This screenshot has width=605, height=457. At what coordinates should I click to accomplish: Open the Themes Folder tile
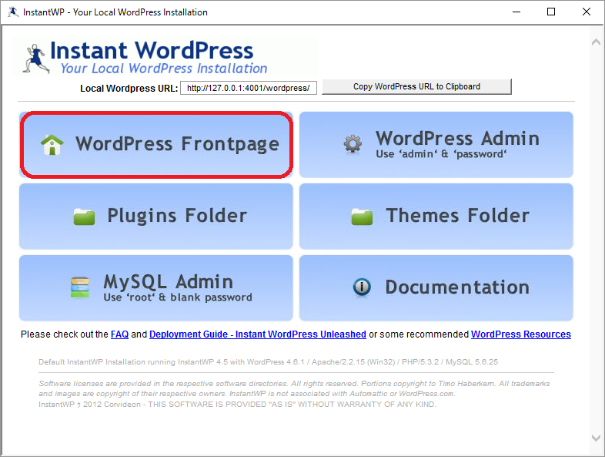pyautogui.click(x=436, y=217)
